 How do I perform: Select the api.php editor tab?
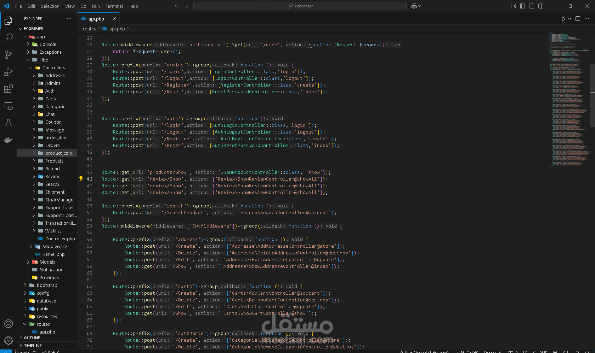tap(98, 19)
